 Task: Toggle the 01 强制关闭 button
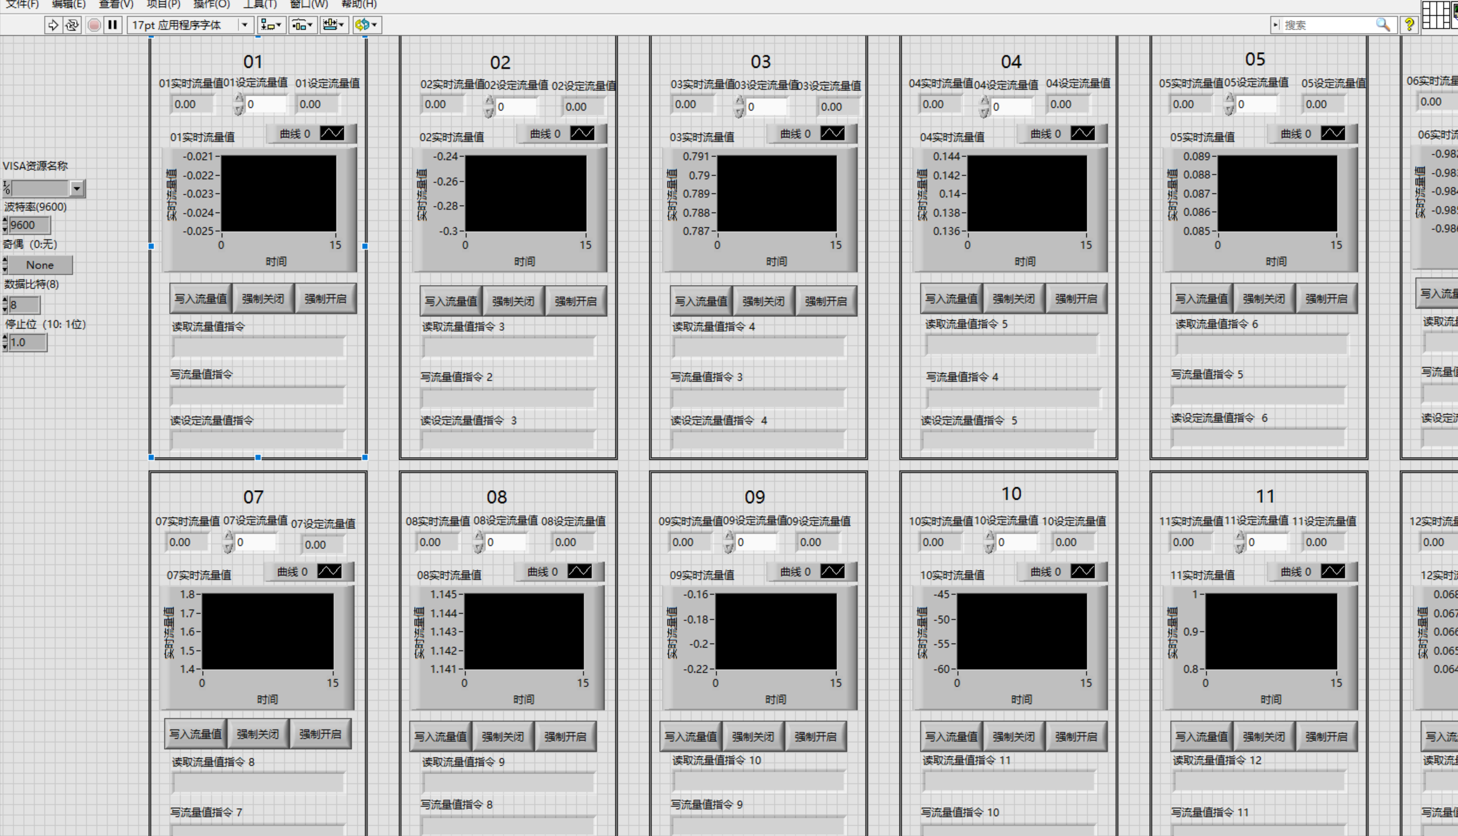tap(262, 299)
